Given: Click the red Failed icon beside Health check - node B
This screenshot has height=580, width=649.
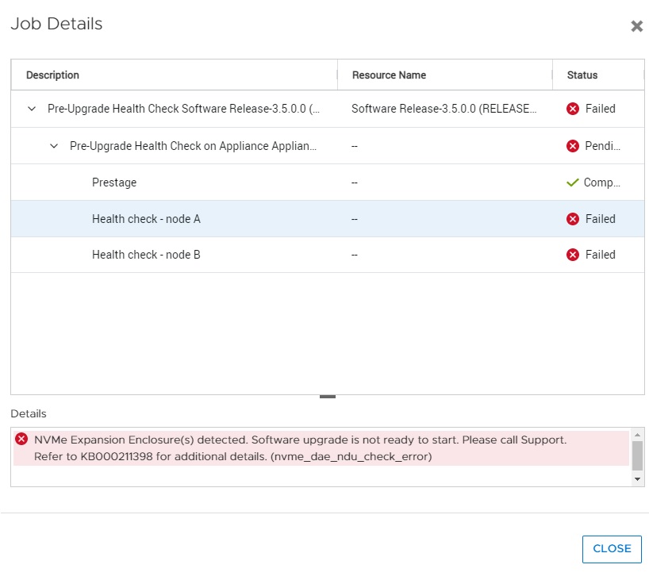Looking at the screenshot, I should pos(572,255).
